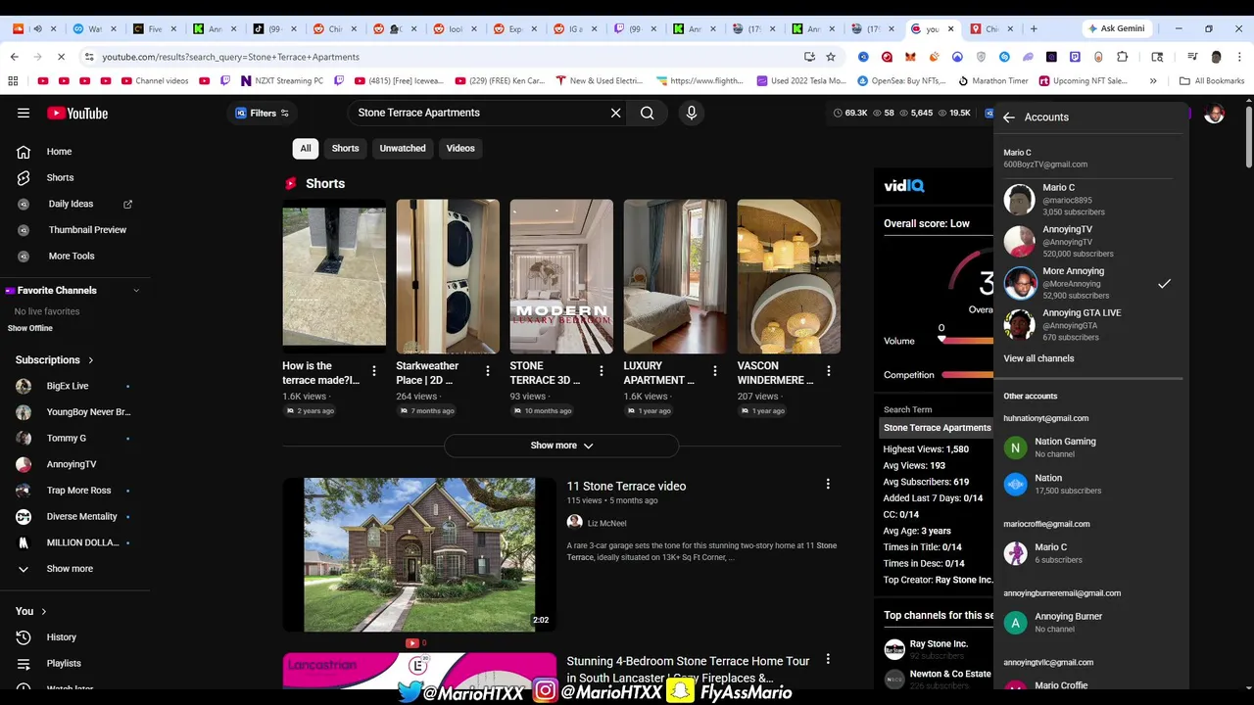The height and width of the screenshot is (705, 1254).
Task: Open Tommy G subscription
Action: tap(67, 438)
